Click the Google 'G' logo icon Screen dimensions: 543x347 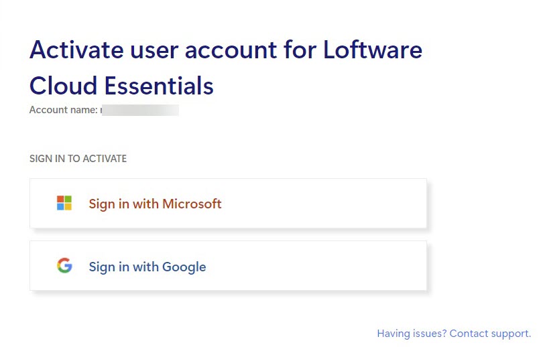pos(64,266)
